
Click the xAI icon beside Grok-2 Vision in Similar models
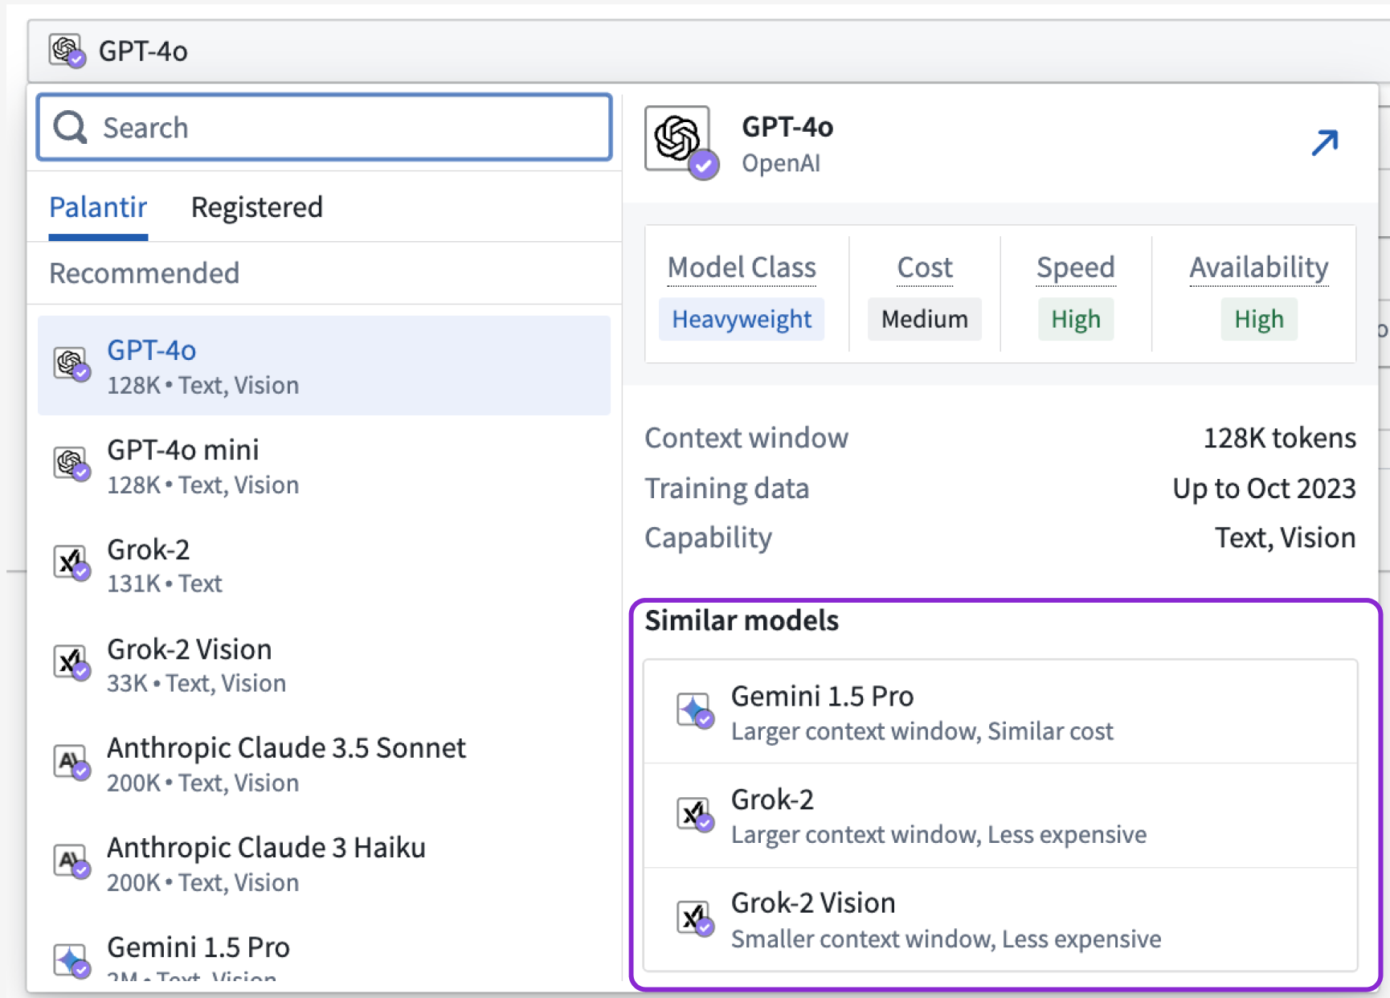694,918
